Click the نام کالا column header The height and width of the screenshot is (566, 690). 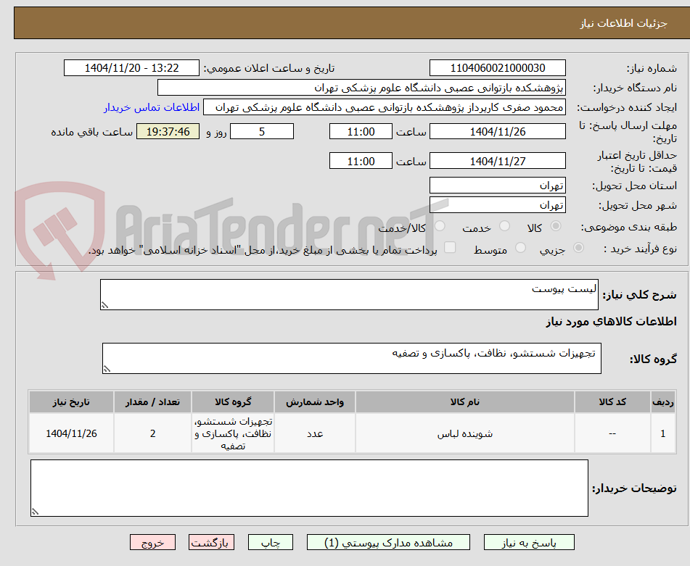coord(464,402)
